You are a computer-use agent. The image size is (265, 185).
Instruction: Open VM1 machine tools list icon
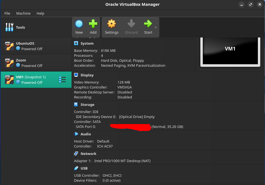click(62, 80)
